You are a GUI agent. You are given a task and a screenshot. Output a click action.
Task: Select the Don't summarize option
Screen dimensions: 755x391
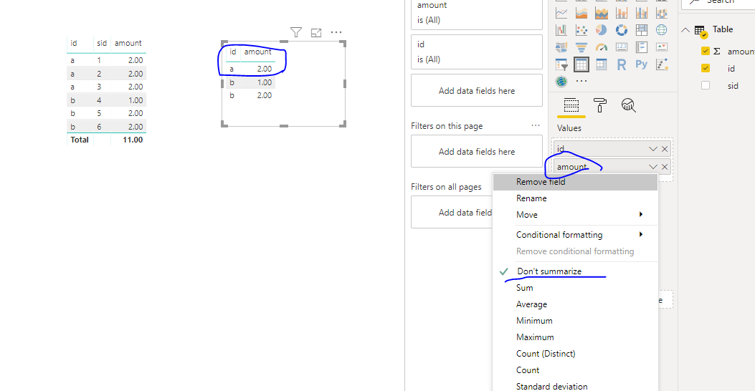click(x=576, y=271)
